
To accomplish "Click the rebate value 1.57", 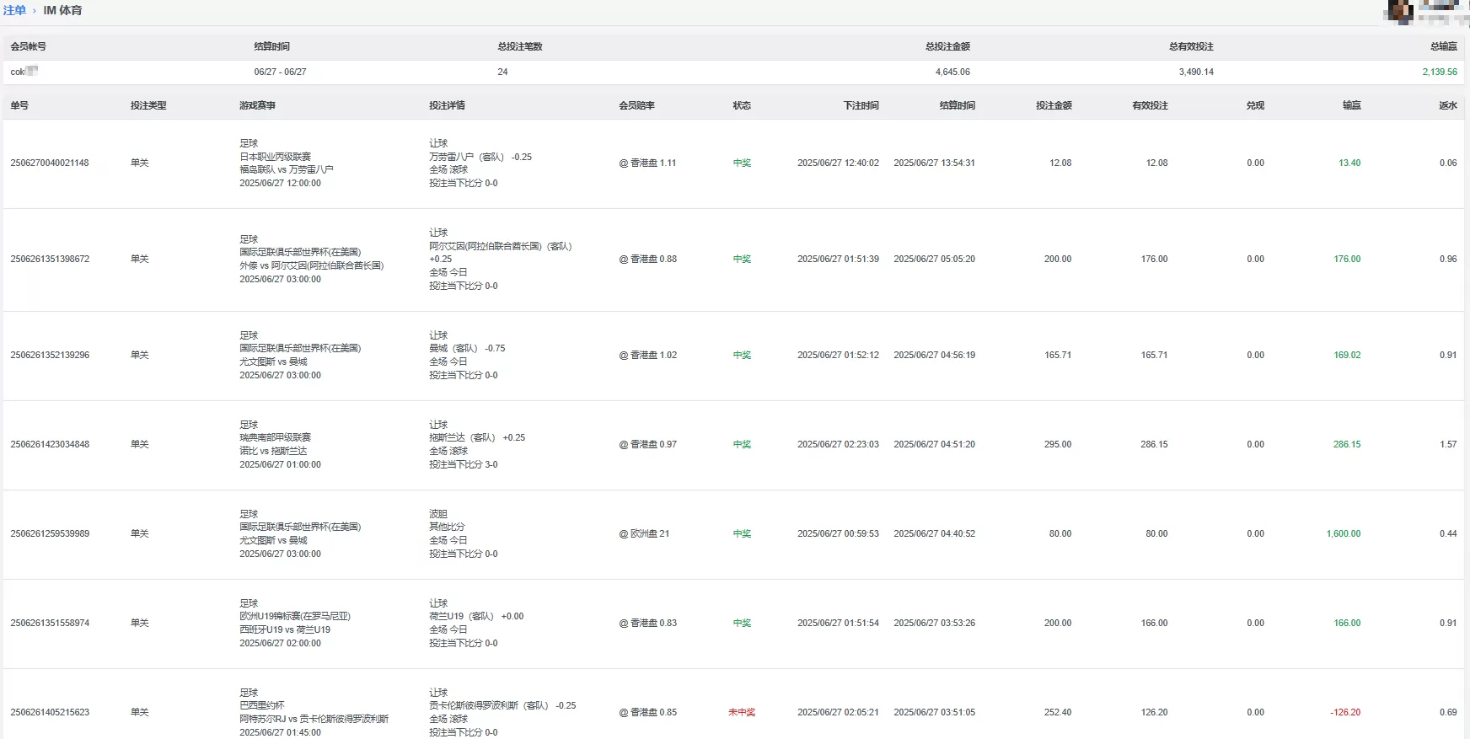I will click(x=1448, y=444).
